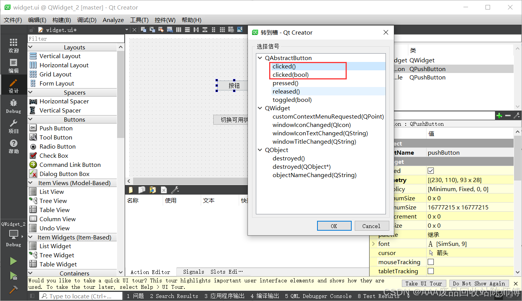
Task: Apply Lay Out in Form Layout icon
Action: coord(213,30)
